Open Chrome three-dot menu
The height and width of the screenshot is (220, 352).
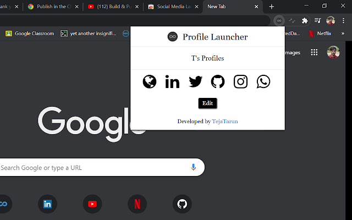coord(343,21)
